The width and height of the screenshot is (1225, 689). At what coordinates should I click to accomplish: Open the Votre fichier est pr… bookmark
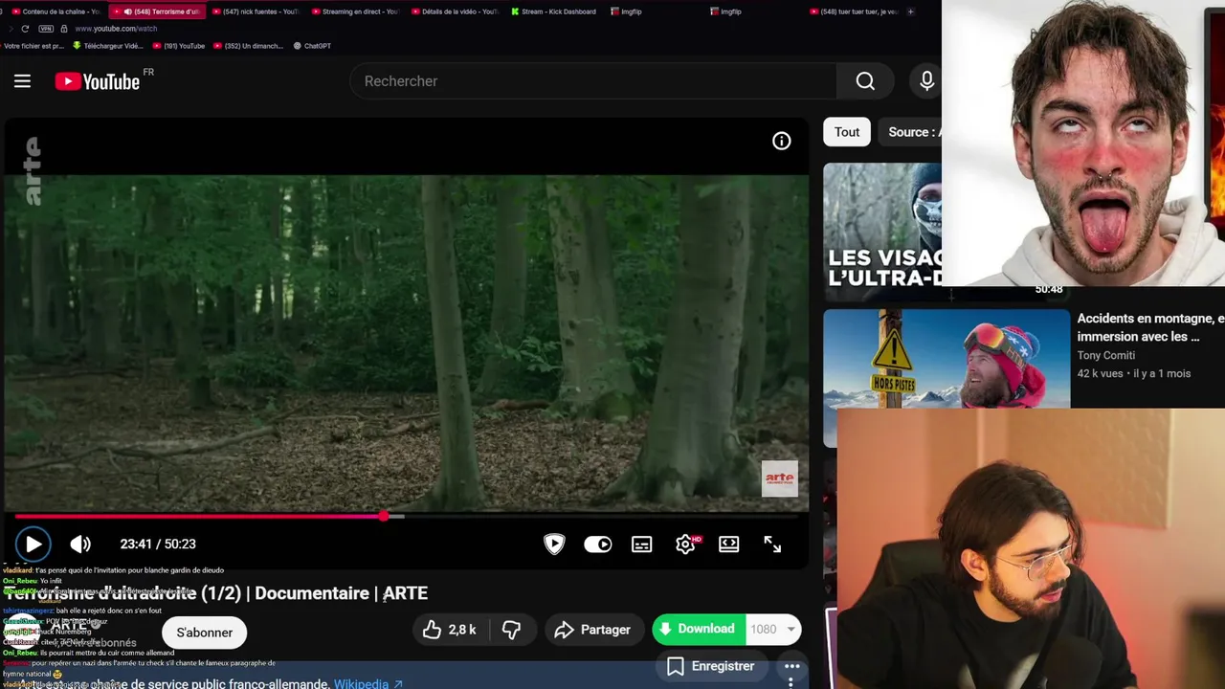(x=33, y=46)
